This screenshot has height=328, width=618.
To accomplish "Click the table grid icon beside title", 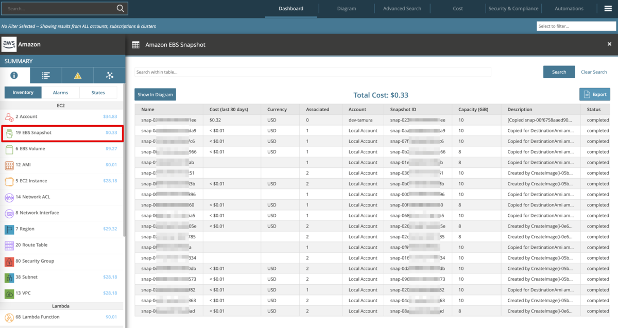I will (x=135, y=45).
